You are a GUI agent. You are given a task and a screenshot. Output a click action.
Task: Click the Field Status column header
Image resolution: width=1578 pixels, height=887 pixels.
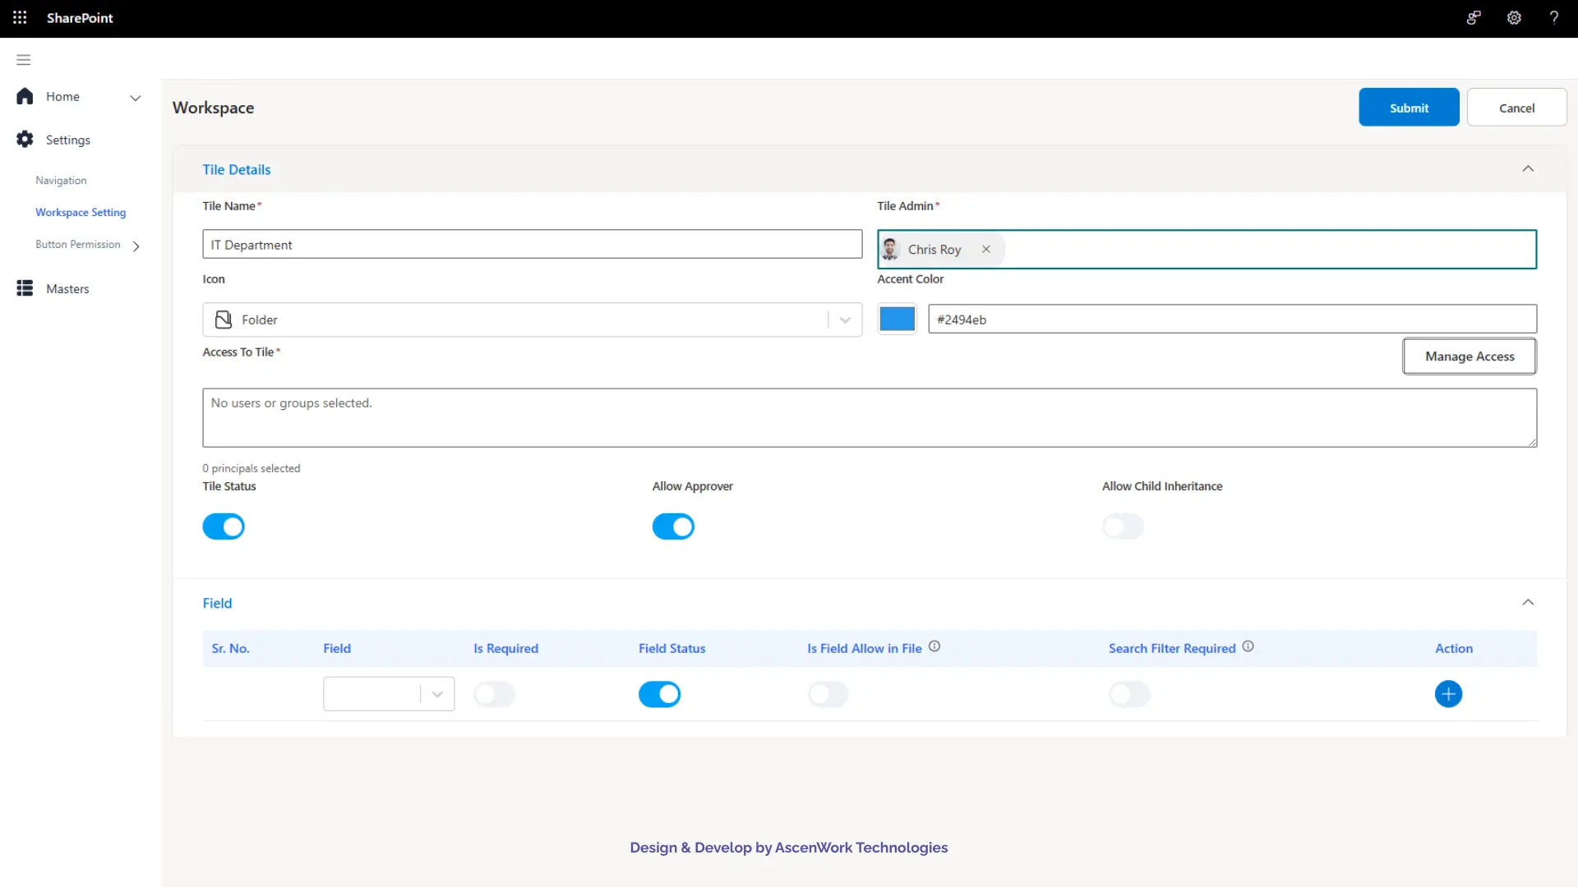tap(671, 648)
